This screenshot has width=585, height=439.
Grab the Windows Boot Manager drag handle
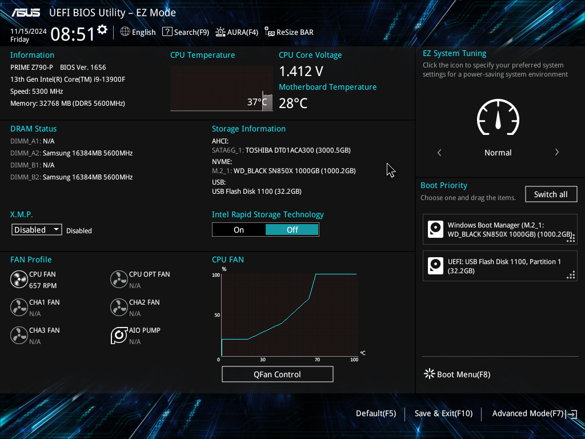(x=571, y=238)
